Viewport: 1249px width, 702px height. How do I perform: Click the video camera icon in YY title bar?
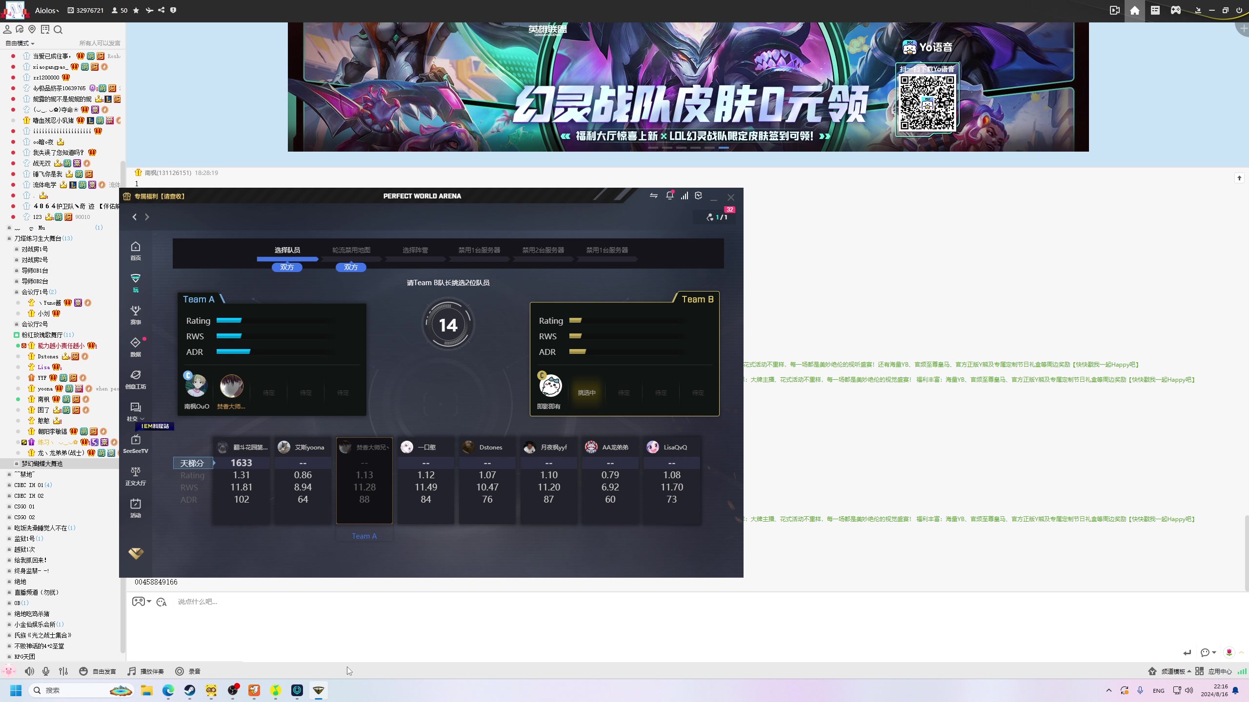(1115, 10)
